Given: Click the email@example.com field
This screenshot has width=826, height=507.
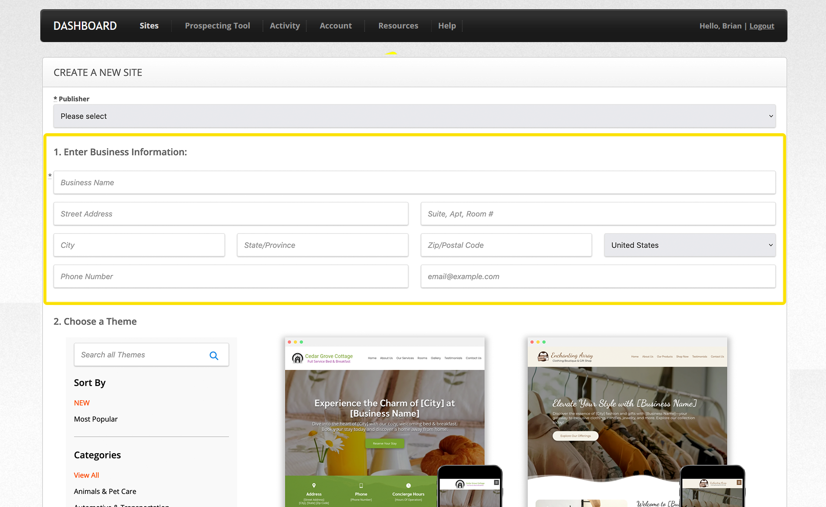Looking at the screenshot, I should coord(598,277).
